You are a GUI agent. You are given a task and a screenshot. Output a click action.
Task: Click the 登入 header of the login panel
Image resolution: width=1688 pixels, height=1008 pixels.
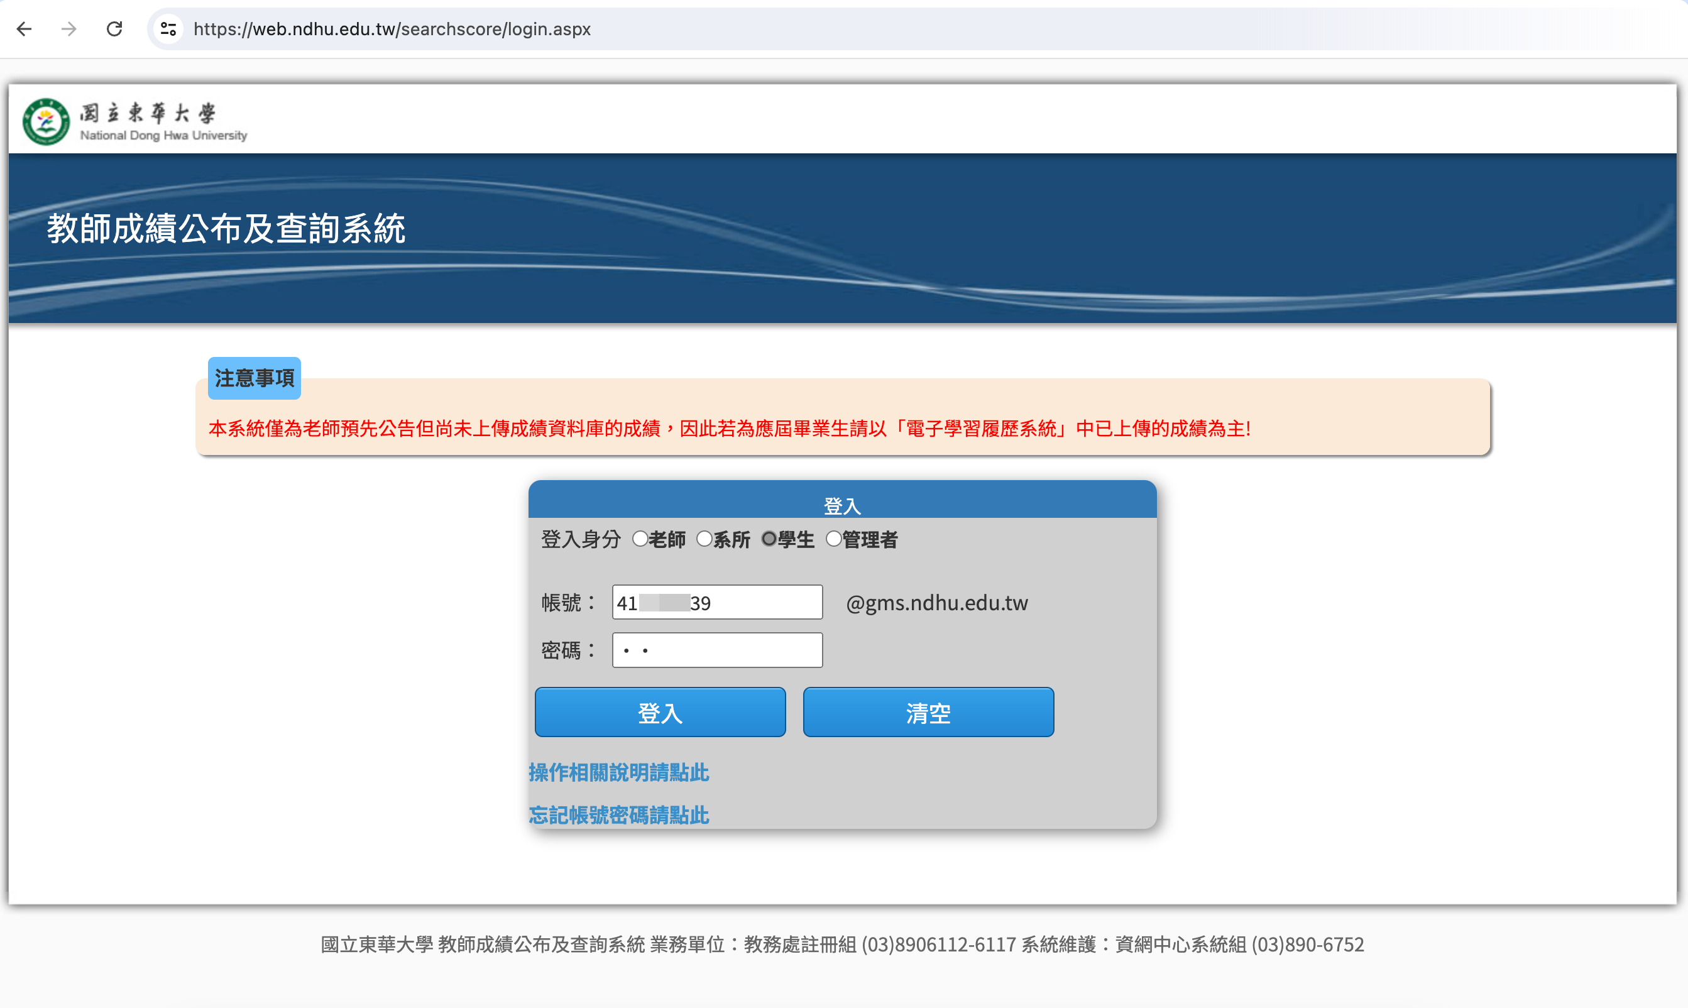tap(842, 506)
